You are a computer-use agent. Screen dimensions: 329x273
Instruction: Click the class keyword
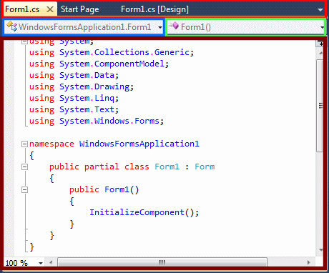point(137,167)
